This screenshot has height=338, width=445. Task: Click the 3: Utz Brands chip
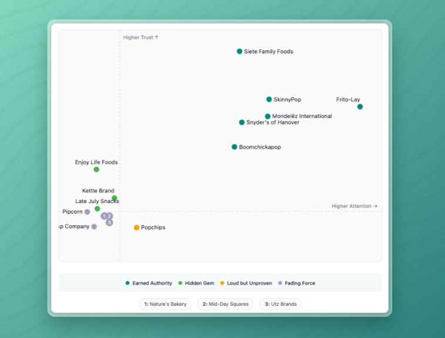(281, 304)
